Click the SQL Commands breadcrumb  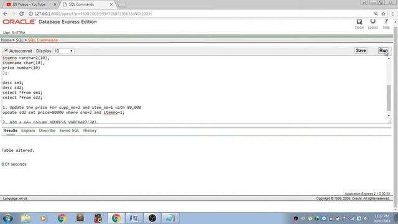click(x=43, y=40)
